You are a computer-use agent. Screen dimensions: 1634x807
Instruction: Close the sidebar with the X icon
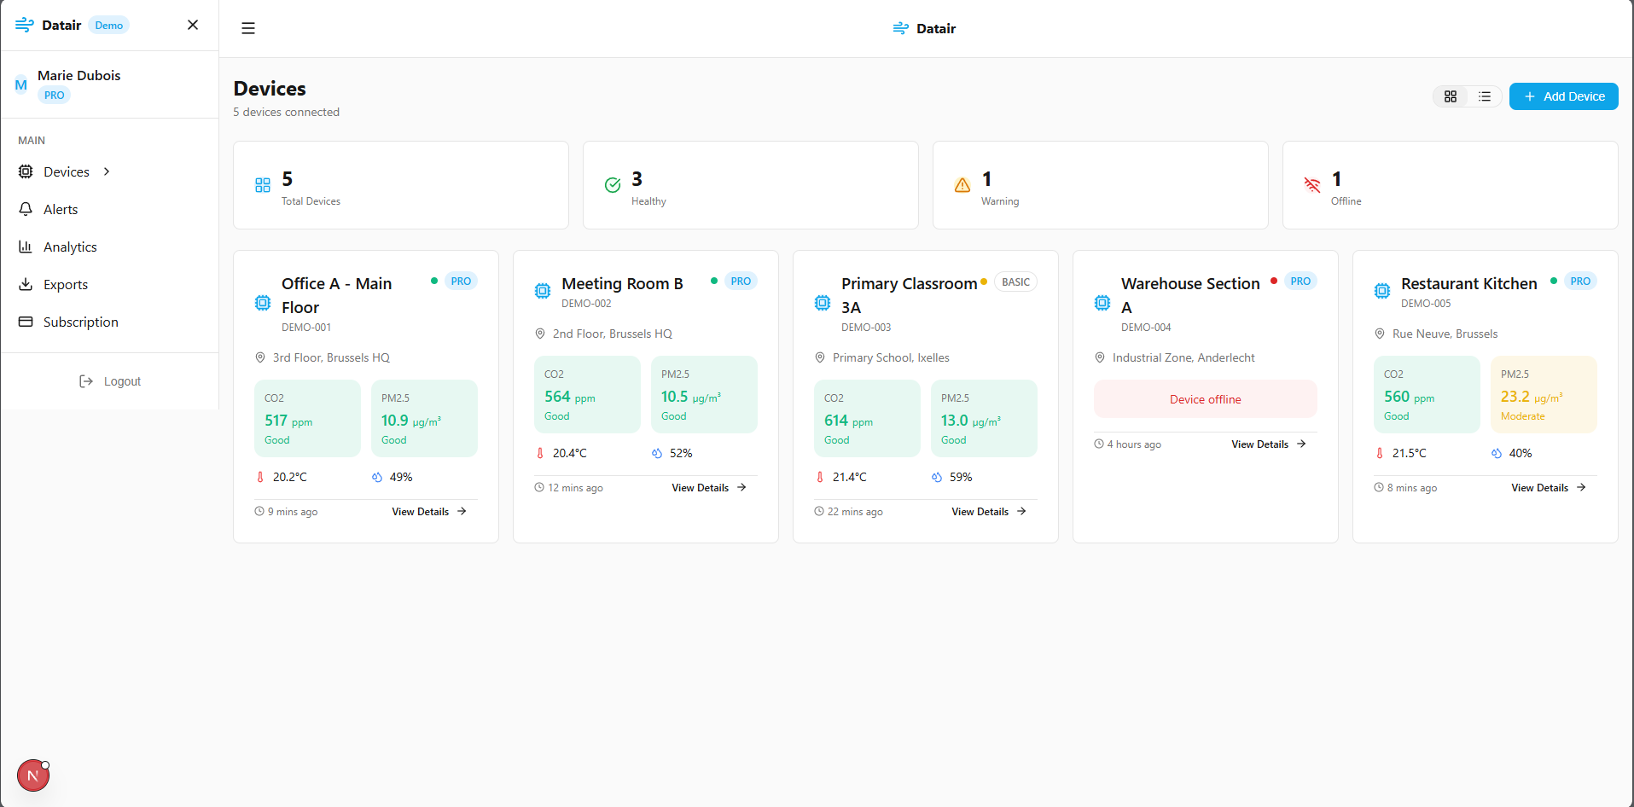193,25
